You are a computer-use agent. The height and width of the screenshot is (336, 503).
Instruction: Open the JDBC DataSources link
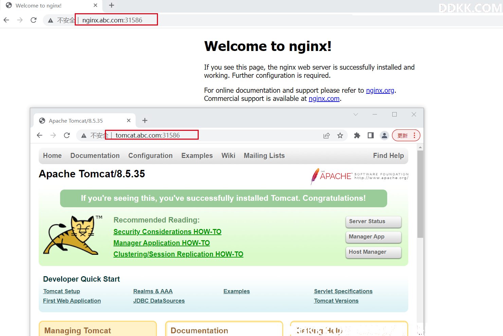click(x=159, y=301)
